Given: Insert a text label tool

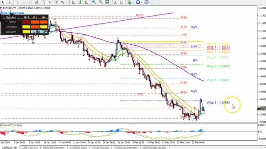Looking at the screenshot, I should [56, 2].
